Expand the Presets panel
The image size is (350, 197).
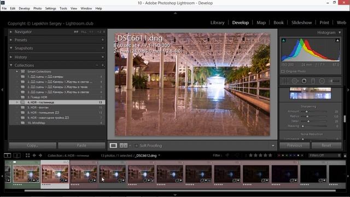11,40
